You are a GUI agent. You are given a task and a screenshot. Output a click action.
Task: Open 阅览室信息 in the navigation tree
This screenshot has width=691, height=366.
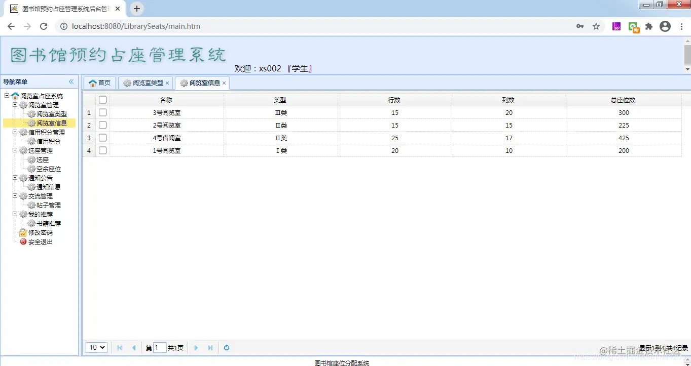[x=51, y=123]
